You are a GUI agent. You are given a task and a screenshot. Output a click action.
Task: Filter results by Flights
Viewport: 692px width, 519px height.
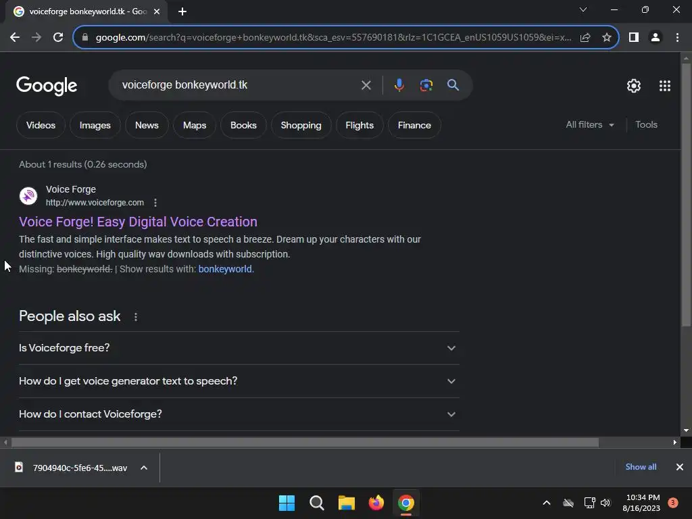[x=360, y=125]
